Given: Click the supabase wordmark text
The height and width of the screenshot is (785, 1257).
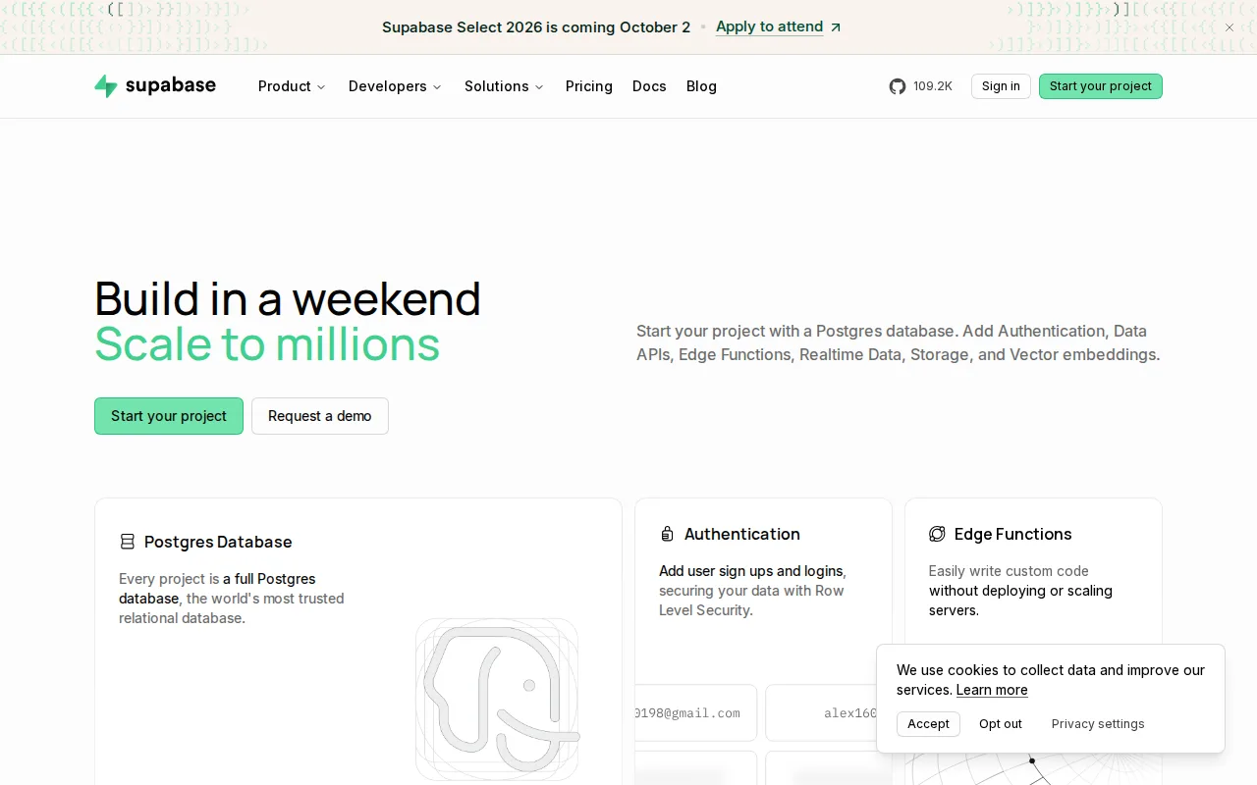Looking at the screenshot, I should click(x=171, y=85).
